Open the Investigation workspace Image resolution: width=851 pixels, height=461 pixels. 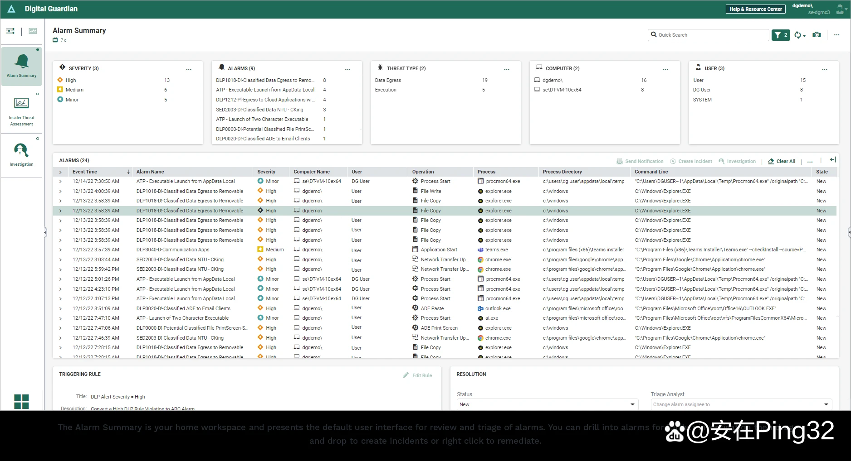click(21, 154)
